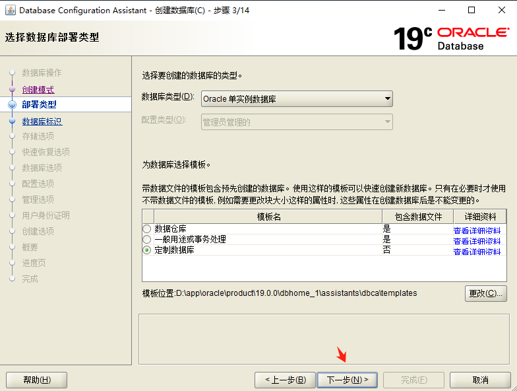The width and height of the screenshot is (517, 391).
Task: Click 创建选项 step in sidebar
Action: pyautogui.click(x=38, y=231)
